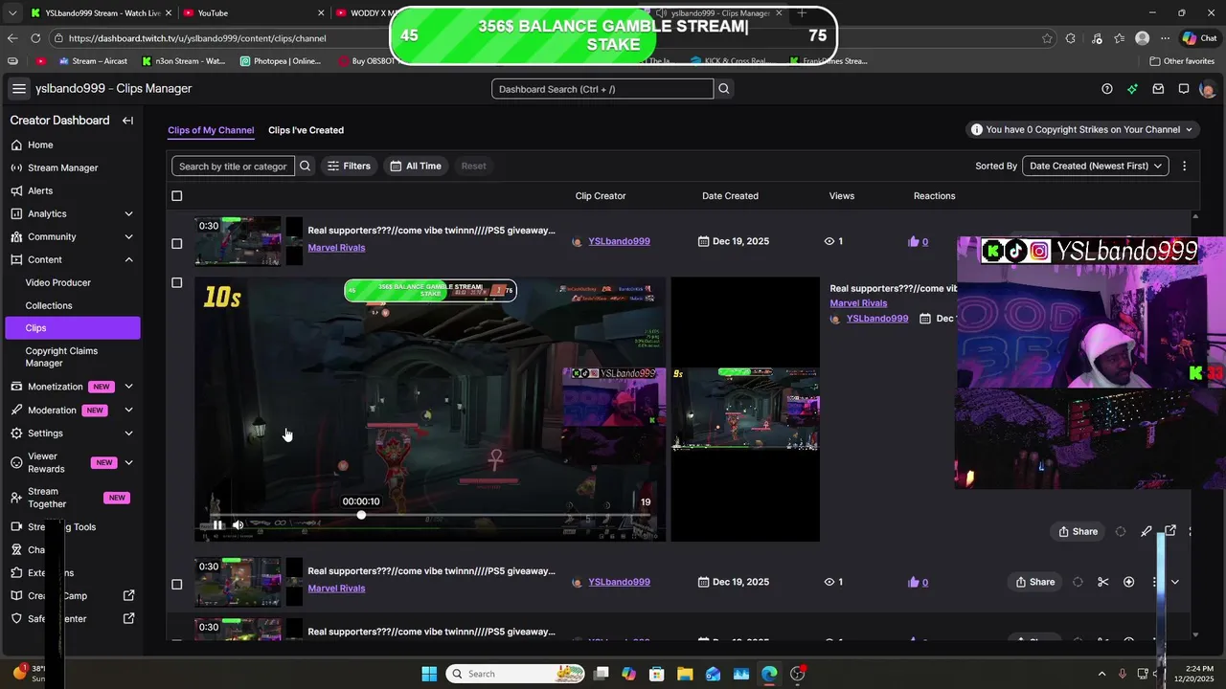Image resolution: width=1226 pixels, height=689 pixels.
Task: Open the Twitch inbox mail icon
Action: click(1158, 89)
